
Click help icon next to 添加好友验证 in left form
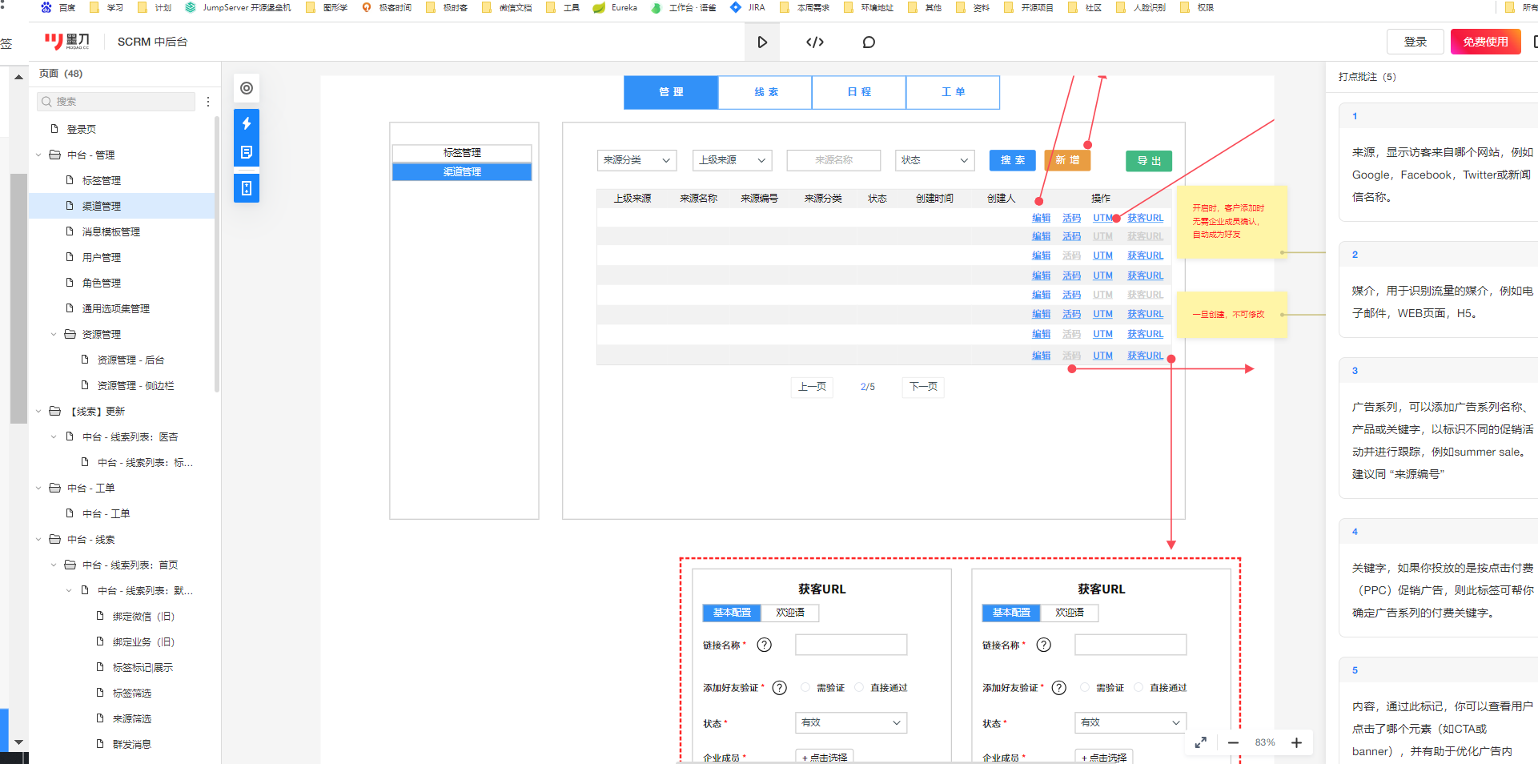pos(780,687)
